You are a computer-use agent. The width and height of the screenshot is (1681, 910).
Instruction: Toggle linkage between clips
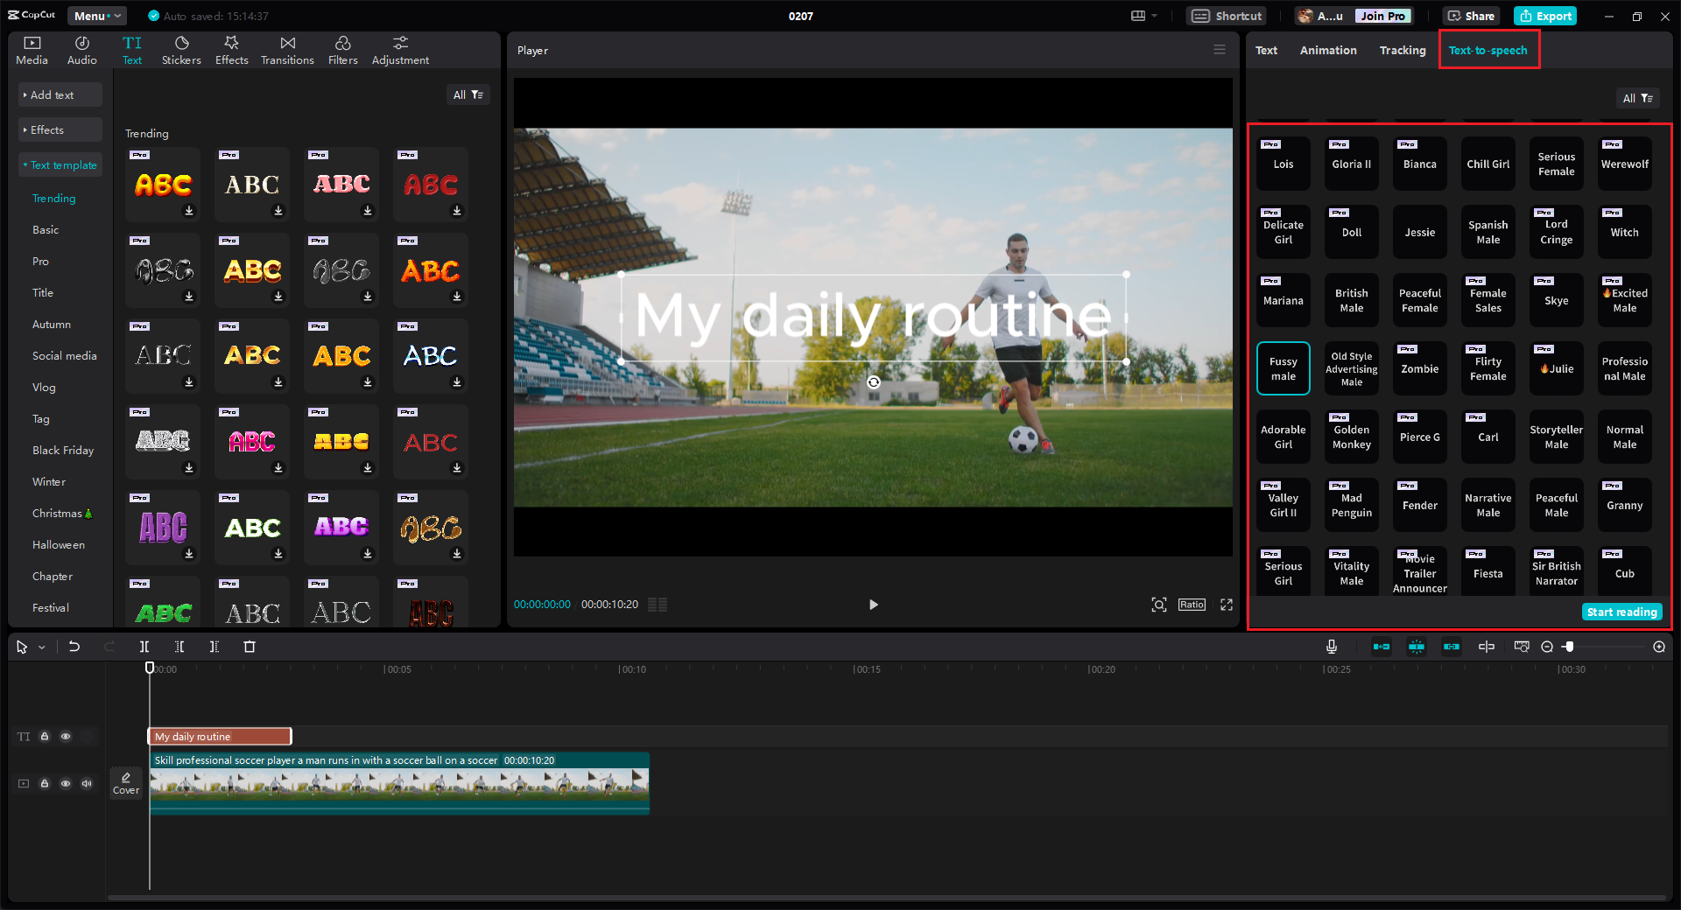pyautogui.click(x=1452, y=647)
